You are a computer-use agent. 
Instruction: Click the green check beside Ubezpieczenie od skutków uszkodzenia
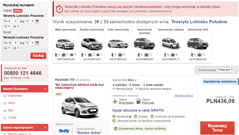(x=114, y=121)
